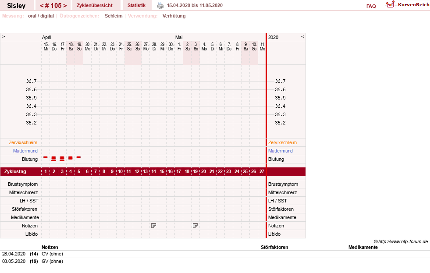Click 'Verhütung' usage value

tap(174, 16)
